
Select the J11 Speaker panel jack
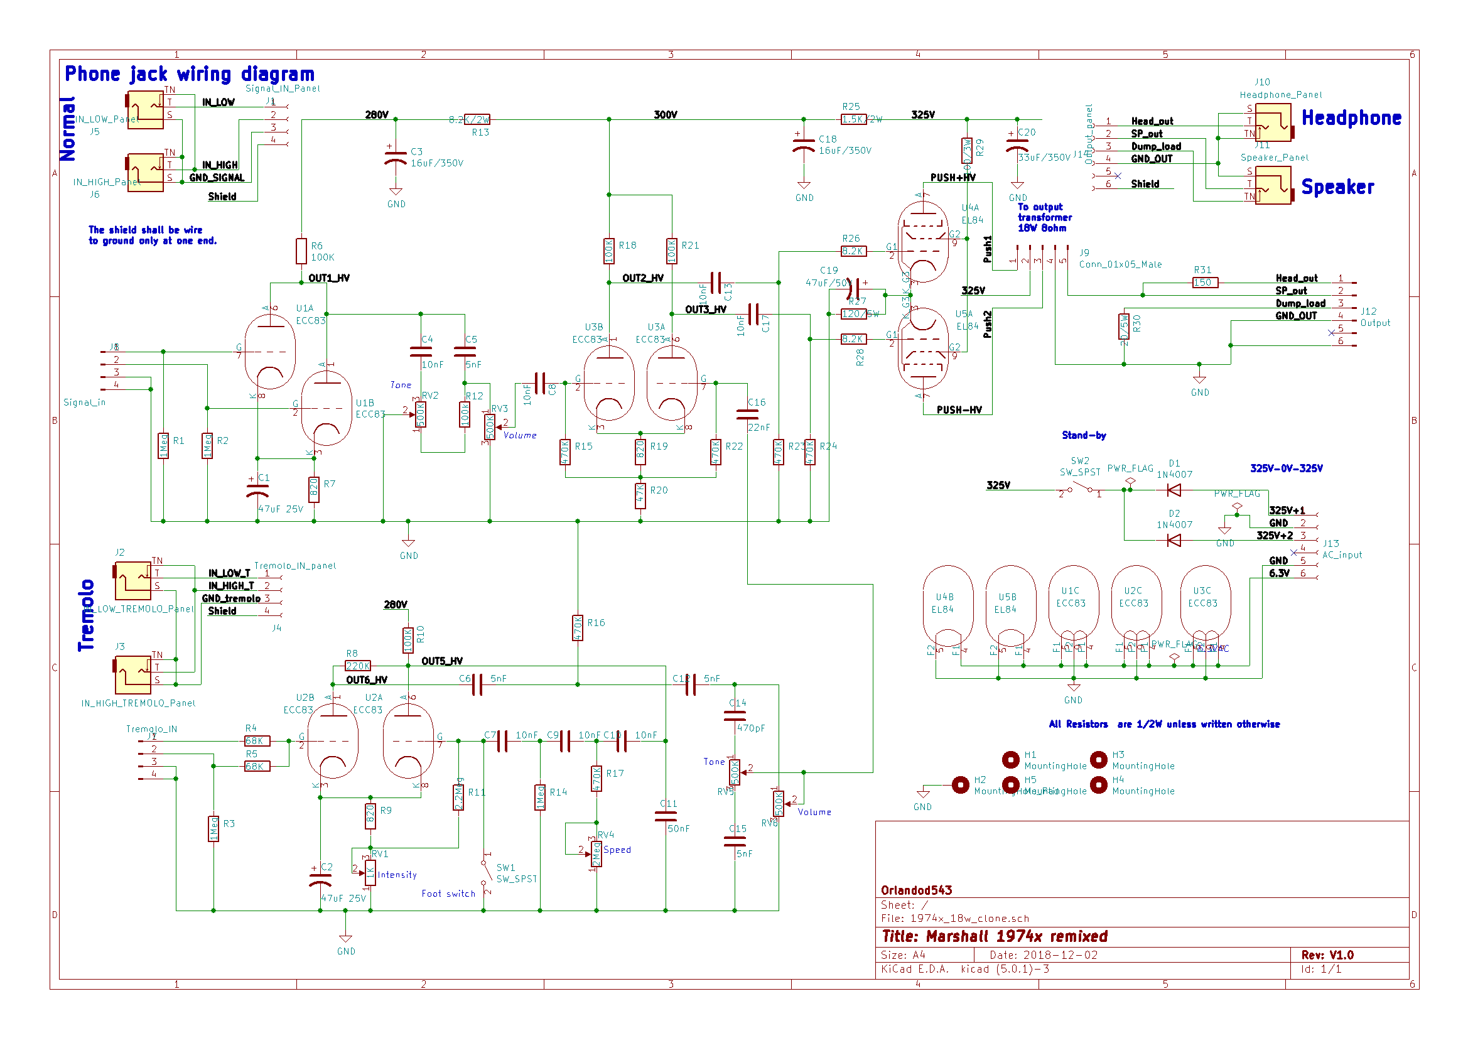[x=1275, y=185]
